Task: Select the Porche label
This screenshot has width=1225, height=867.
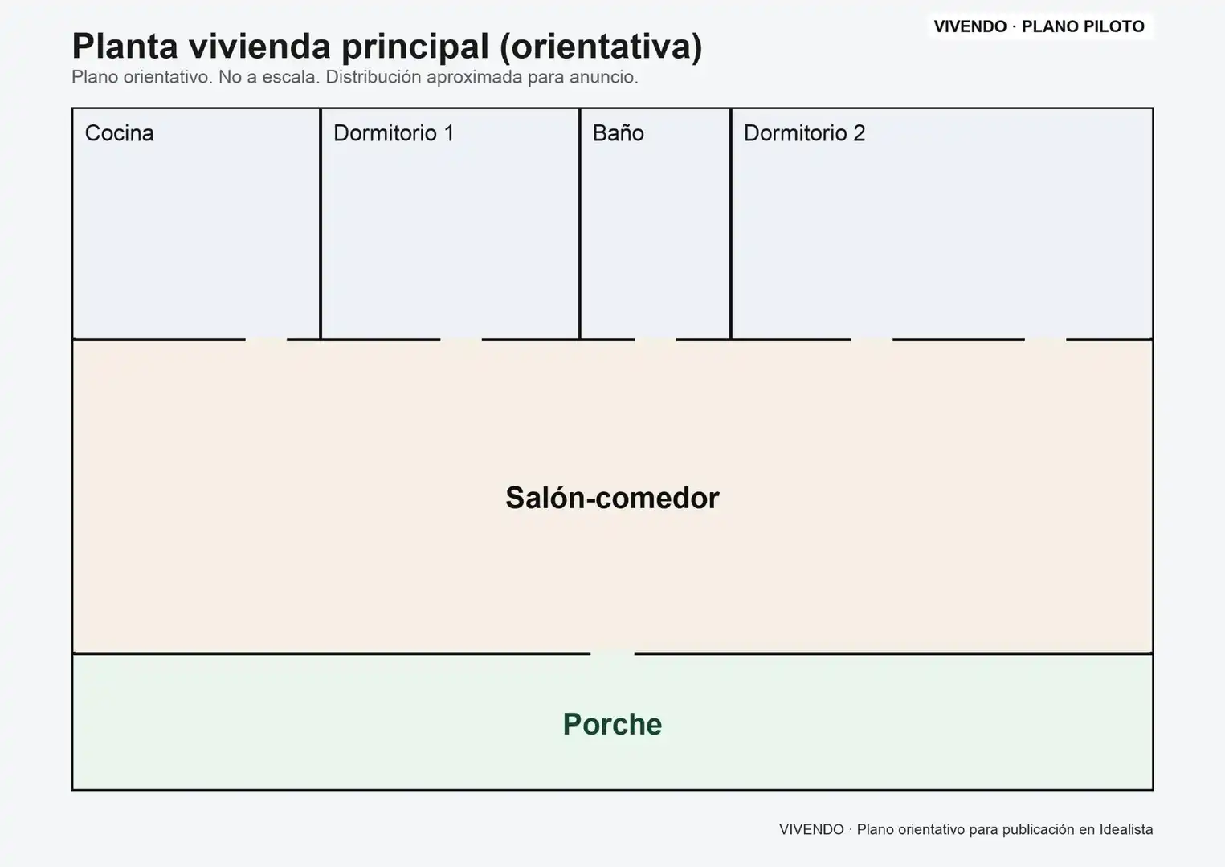Action: pyautogui.click(x=612, y=724)
